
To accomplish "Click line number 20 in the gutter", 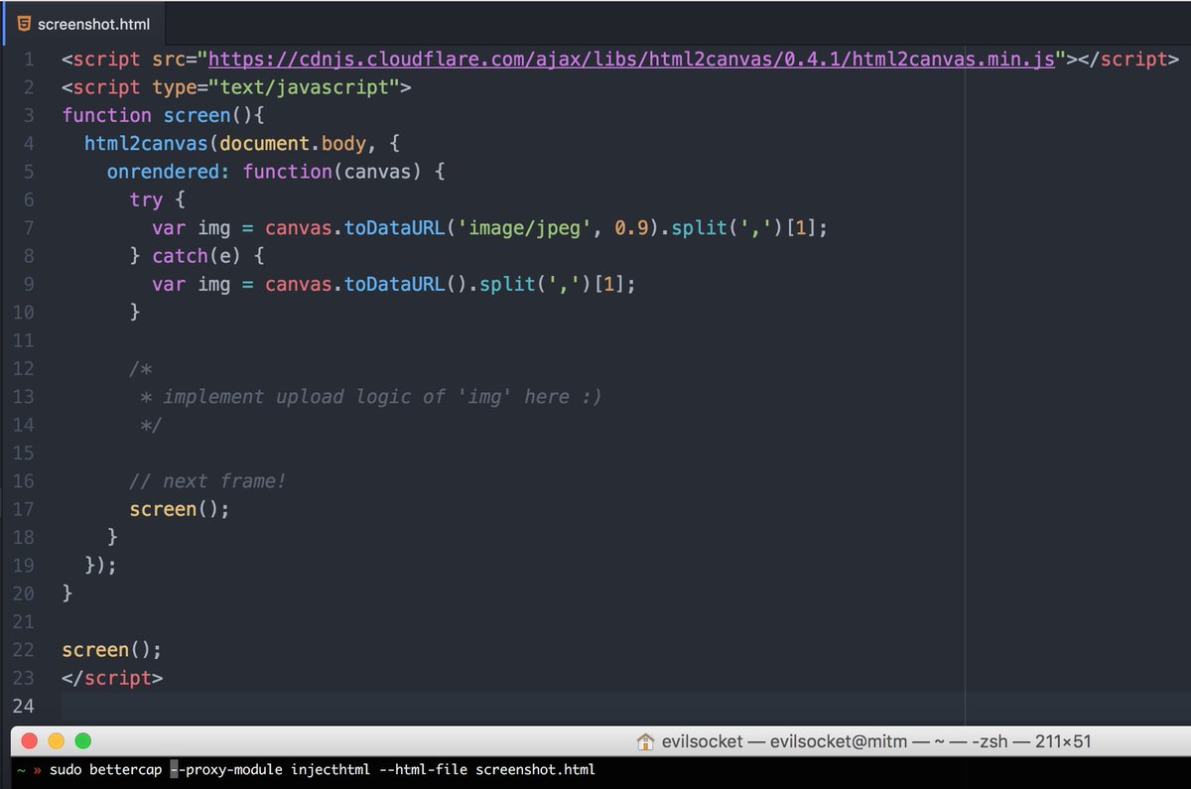I will coord(23,593).
